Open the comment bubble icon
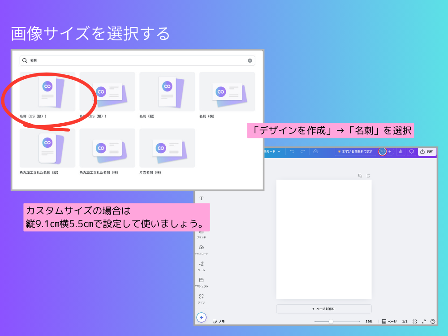The width and height of the screenshot is (448, 336). [x=412, y=152]
